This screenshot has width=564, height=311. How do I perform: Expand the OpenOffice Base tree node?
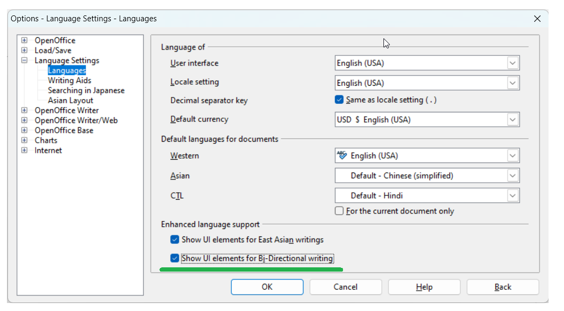(24, 130)
